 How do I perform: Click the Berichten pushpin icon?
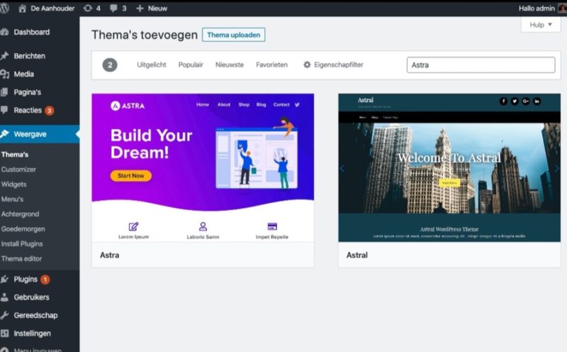[x=4, y=56]
